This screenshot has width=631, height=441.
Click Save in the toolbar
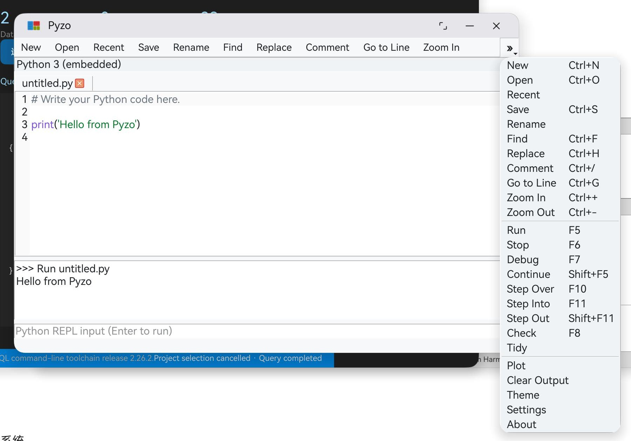pyautogui.click(x=149, y=47)
